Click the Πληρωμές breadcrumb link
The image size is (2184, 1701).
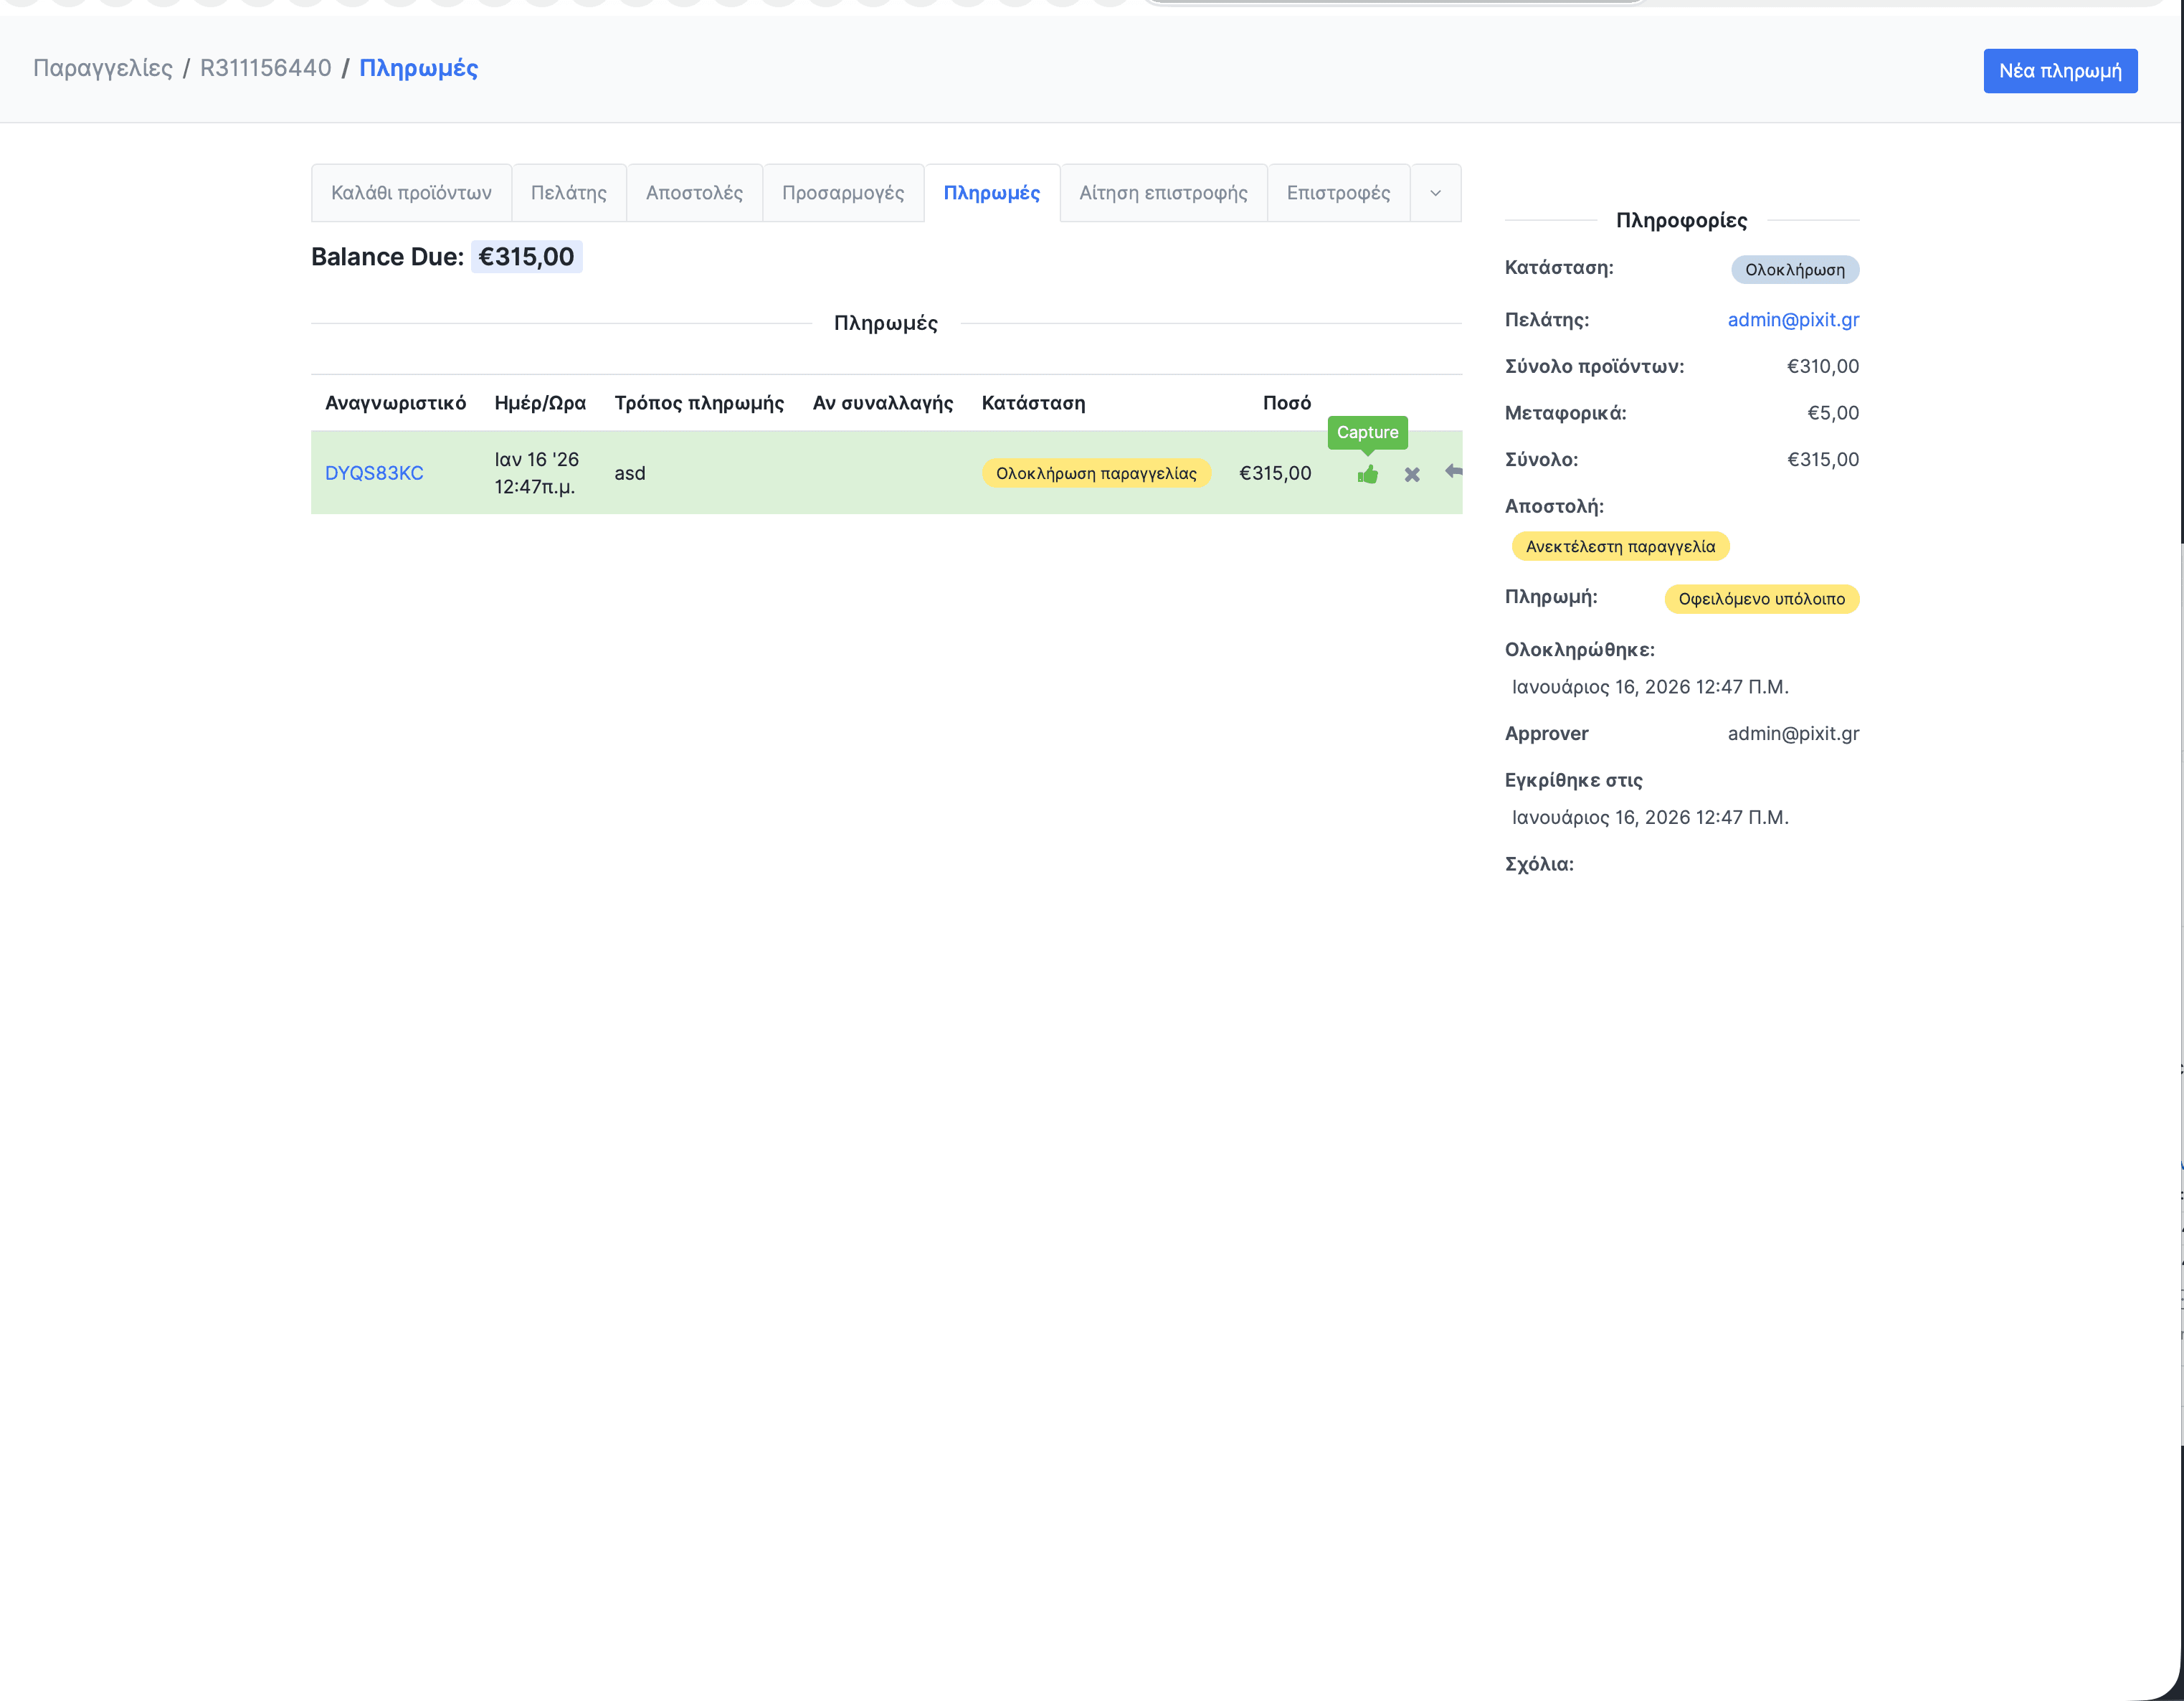click(x=418, y=68)
